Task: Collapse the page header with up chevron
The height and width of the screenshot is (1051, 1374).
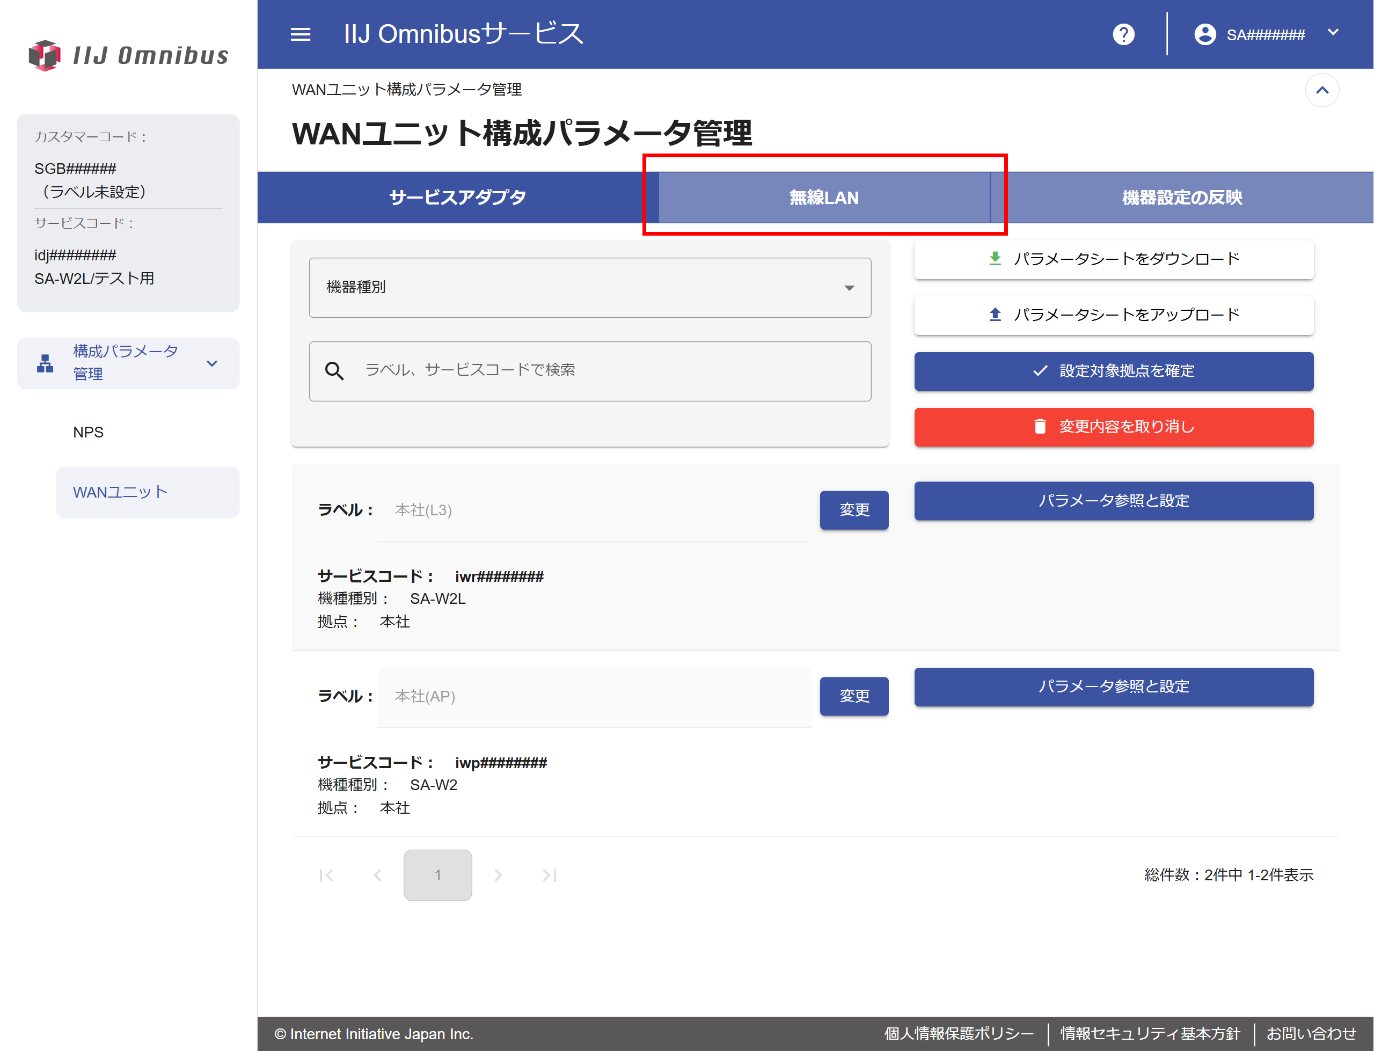Action: pos(1321,90)
